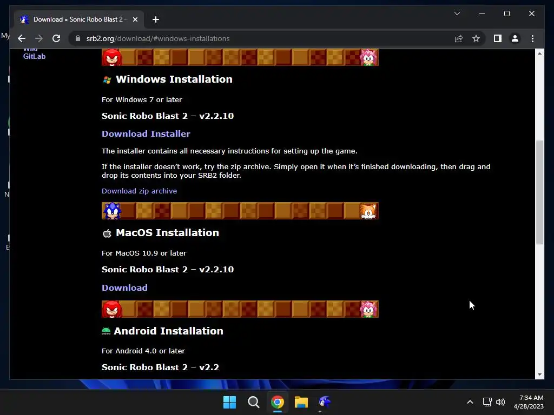
Task: View site security lock info
Action: coord(78,38)
